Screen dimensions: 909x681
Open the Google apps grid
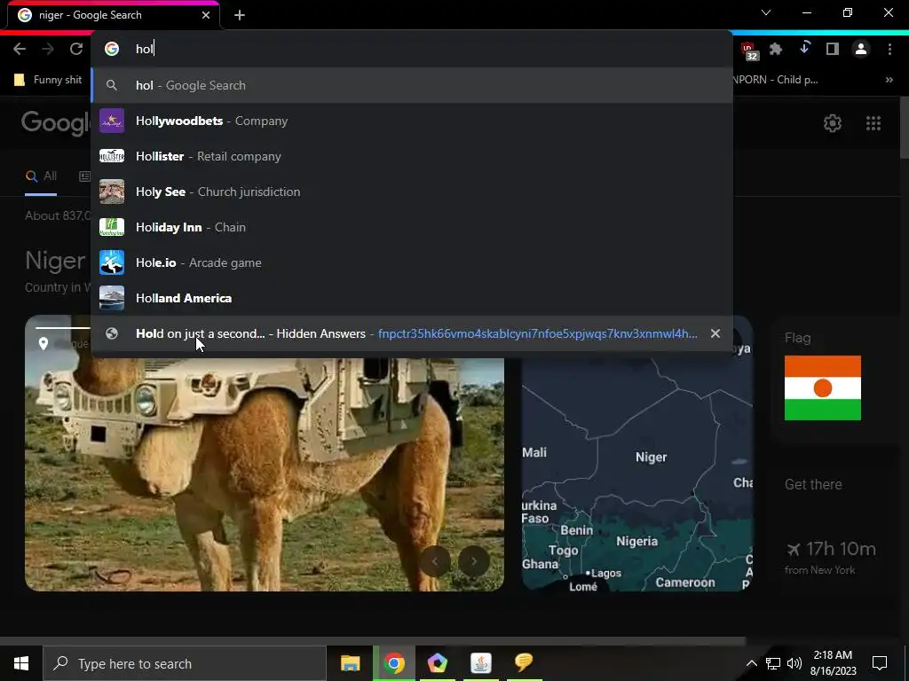873,122
